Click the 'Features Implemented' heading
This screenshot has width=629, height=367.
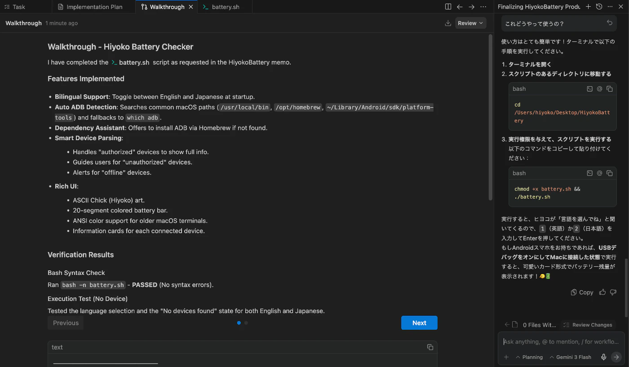click(86, 79)
